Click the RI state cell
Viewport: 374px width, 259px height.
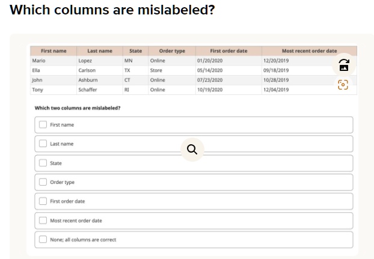click(135, 90)
